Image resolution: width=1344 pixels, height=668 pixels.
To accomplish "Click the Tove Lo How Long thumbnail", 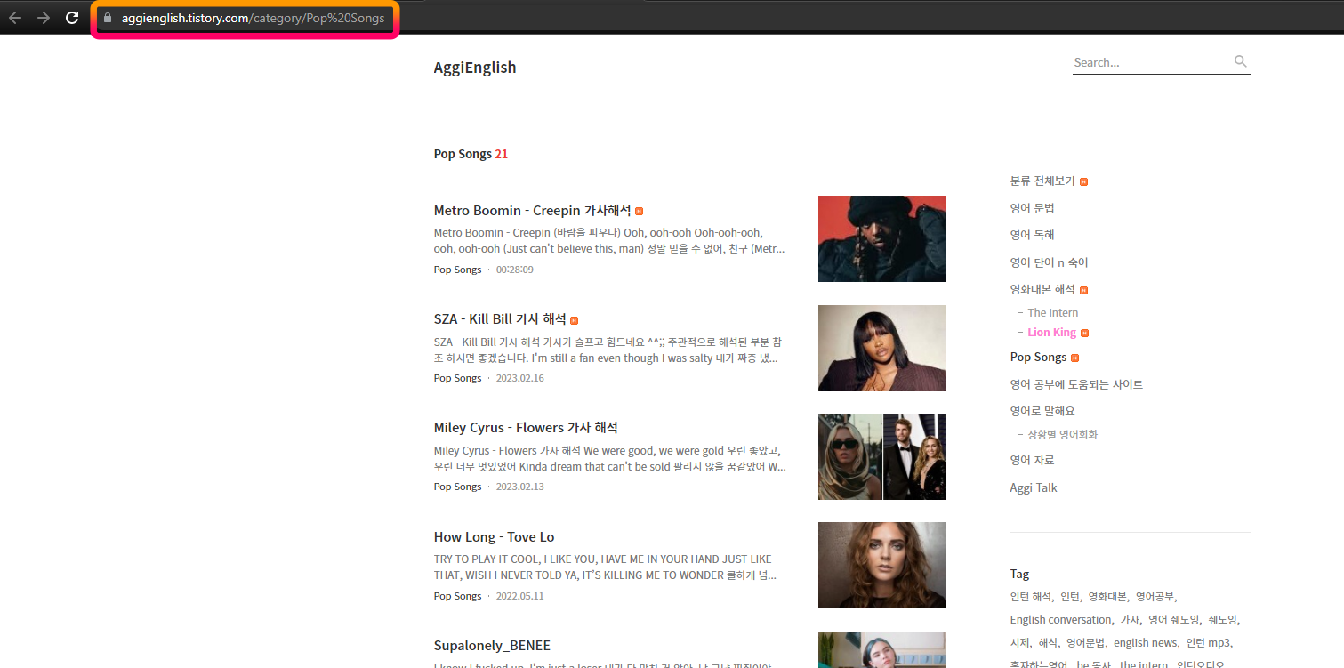I will pyautogui.click(x=882, y=565).
